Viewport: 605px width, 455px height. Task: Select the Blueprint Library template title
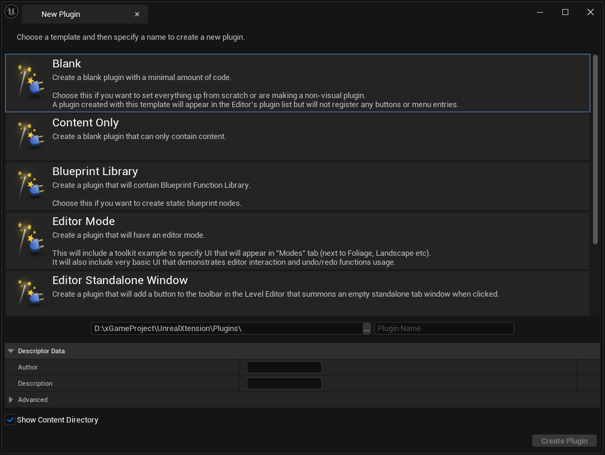click(x=95, y=172)
